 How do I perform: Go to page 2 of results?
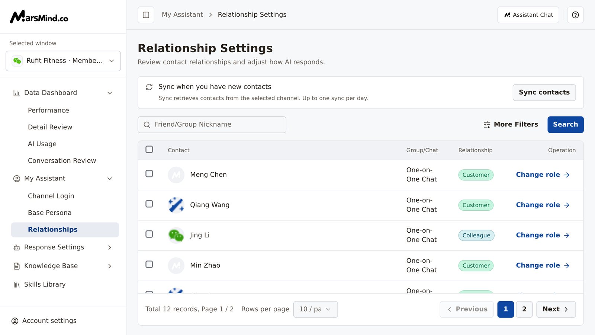pos(524,309)
